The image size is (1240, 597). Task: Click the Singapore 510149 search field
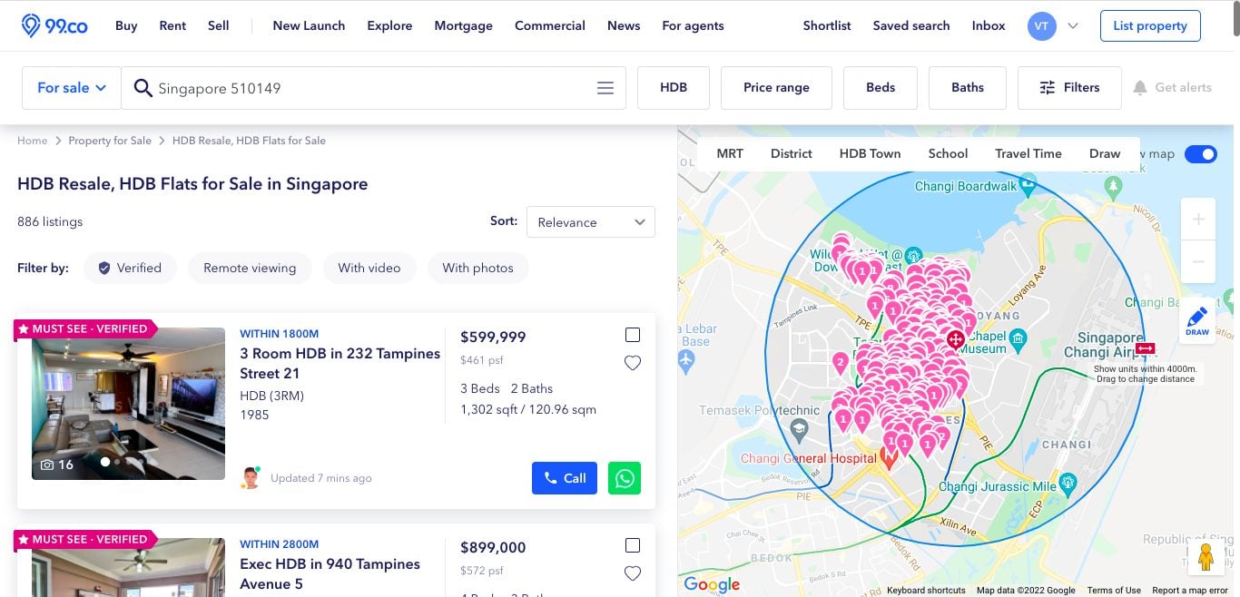pyautogui.click(x=375, y=88)
